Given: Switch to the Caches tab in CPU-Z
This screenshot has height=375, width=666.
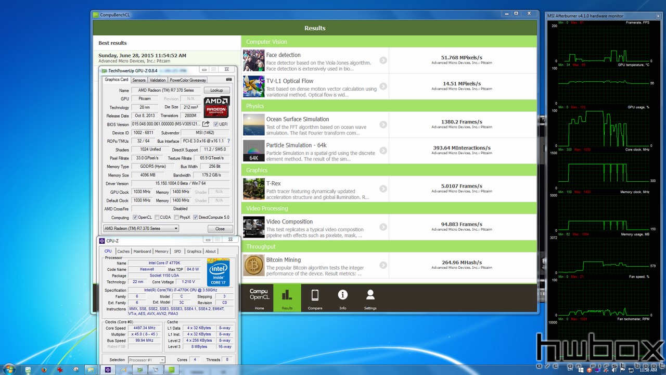Looking at the screenshot, I should point(123,251).
